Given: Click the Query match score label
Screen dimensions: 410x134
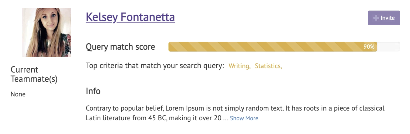Looking at the screenshot, I should tap(120, 47).
